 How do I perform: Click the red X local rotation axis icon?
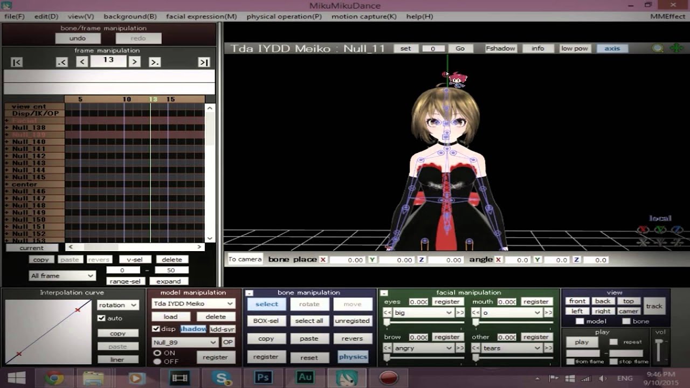(643, 230)
